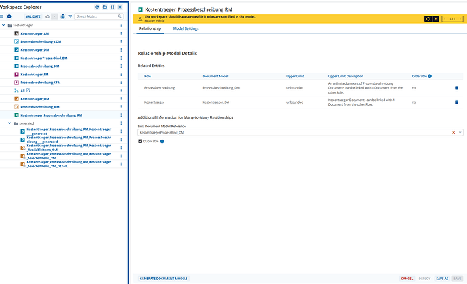Open Kostentraeger___generated document model
Screen dimensions: 467x284
point(69,131)
